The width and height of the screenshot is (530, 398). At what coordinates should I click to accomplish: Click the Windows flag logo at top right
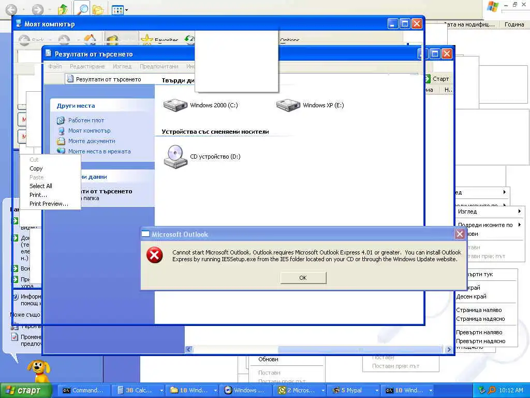coord(492,7)
